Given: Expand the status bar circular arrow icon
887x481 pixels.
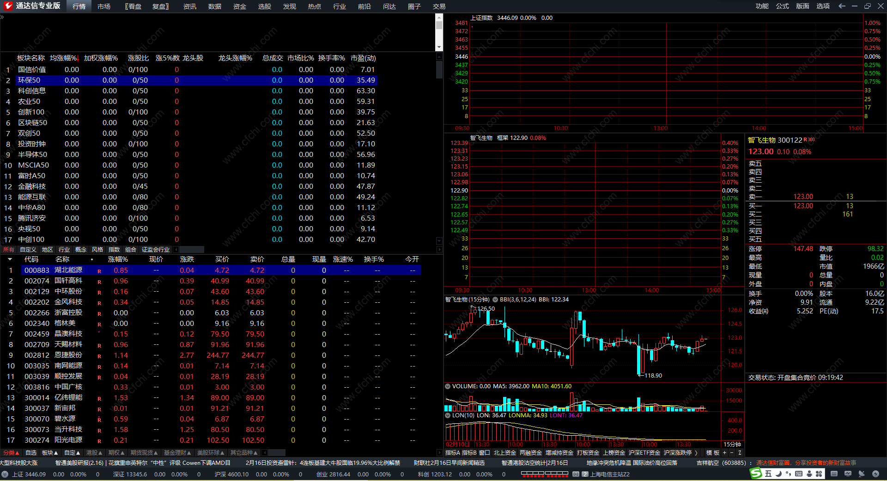Looking at the screenshot, I should click(x=5, y=474).
